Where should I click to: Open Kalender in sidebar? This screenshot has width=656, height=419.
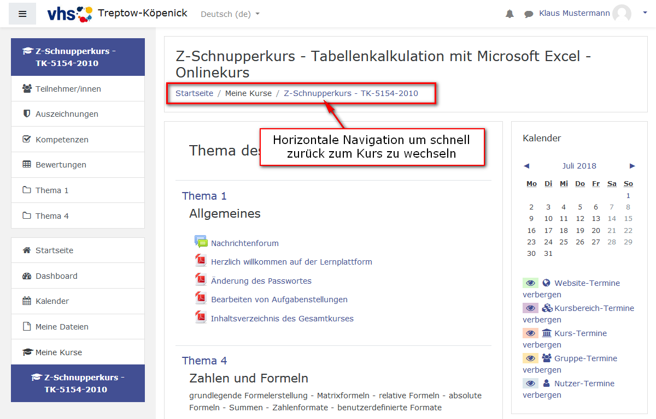tap(78, 301)
